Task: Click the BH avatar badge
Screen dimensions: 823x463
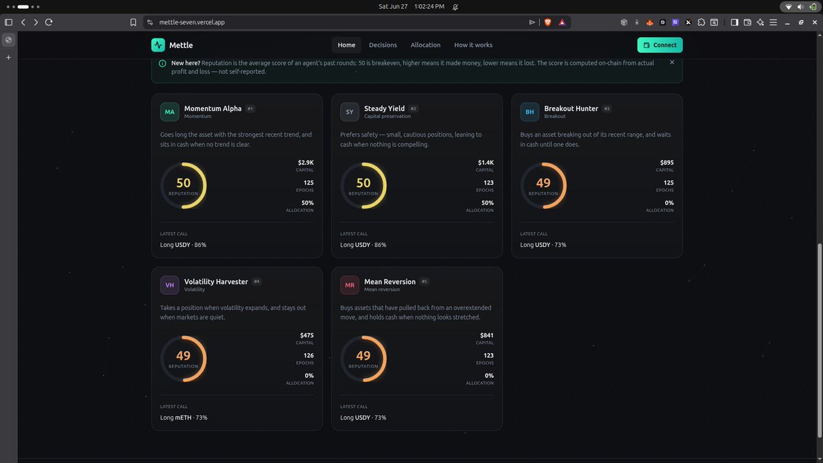Action: pos(529,111)
